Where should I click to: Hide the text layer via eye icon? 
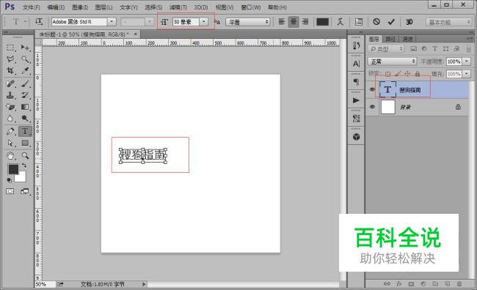372,89
